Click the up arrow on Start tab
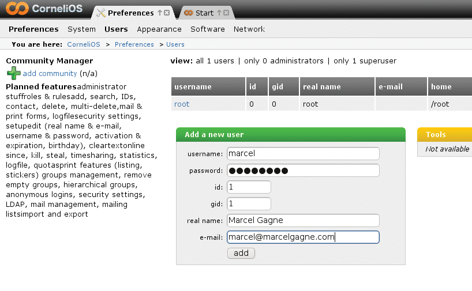 click(x=219, y=13)
